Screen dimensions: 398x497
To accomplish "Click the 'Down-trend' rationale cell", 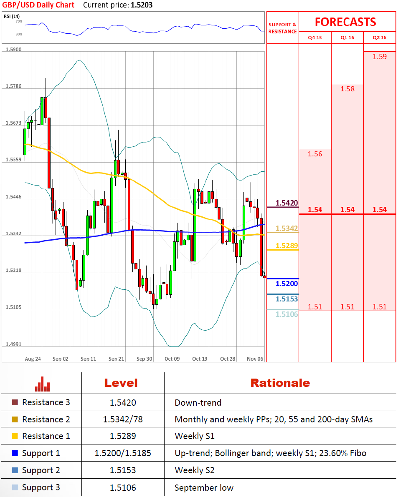I will (x=198, y=402).
